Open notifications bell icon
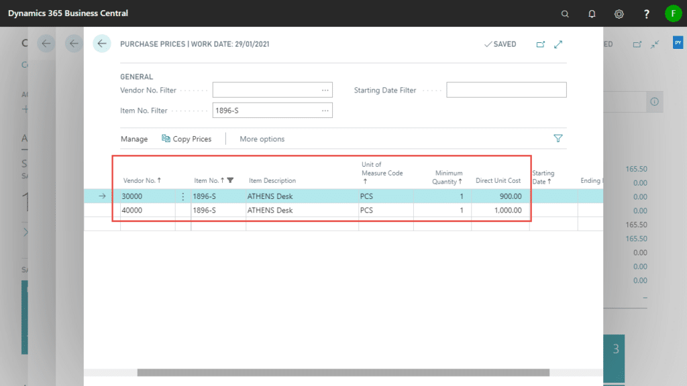The width and height of the screenshot is (687, 386). point(592,13)
